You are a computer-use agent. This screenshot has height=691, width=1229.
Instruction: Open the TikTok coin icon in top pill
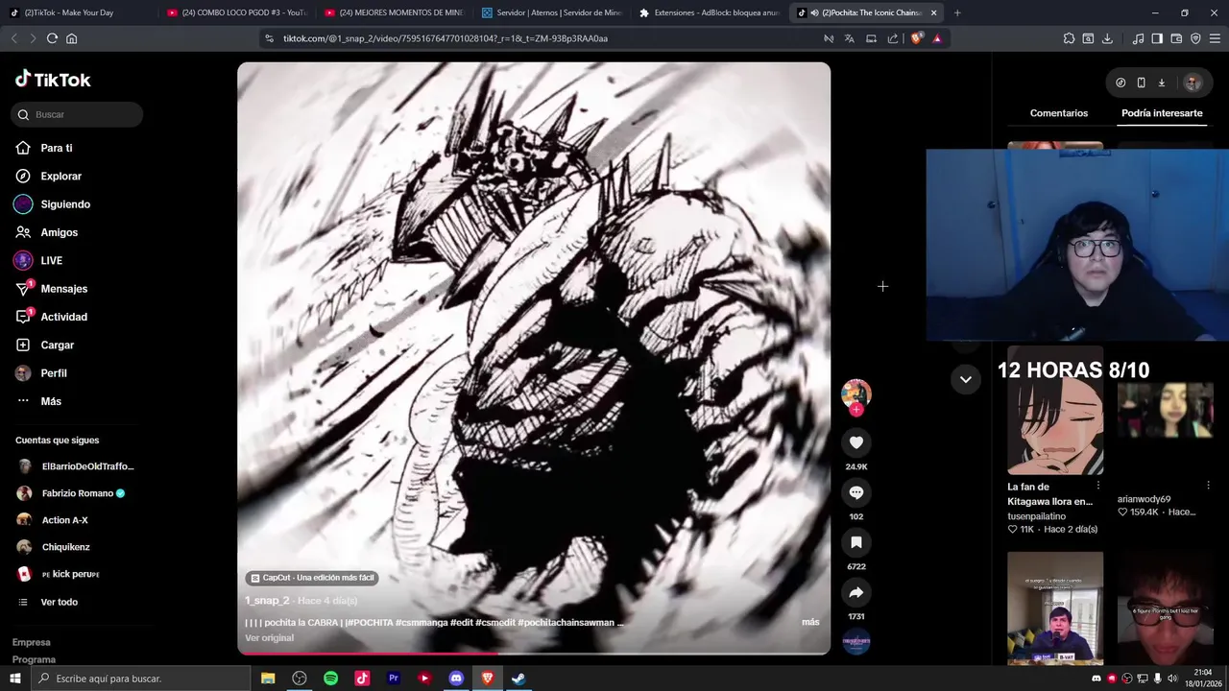[1121, 83]
